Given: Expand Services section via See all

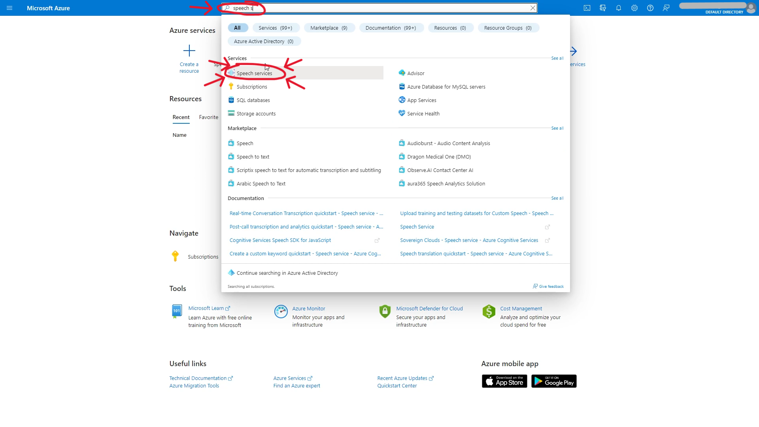Looking at the screenshot, I should coord(557,58).
